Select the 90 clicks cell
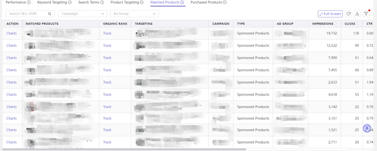377x151 pixels. [x=352, y=45]
